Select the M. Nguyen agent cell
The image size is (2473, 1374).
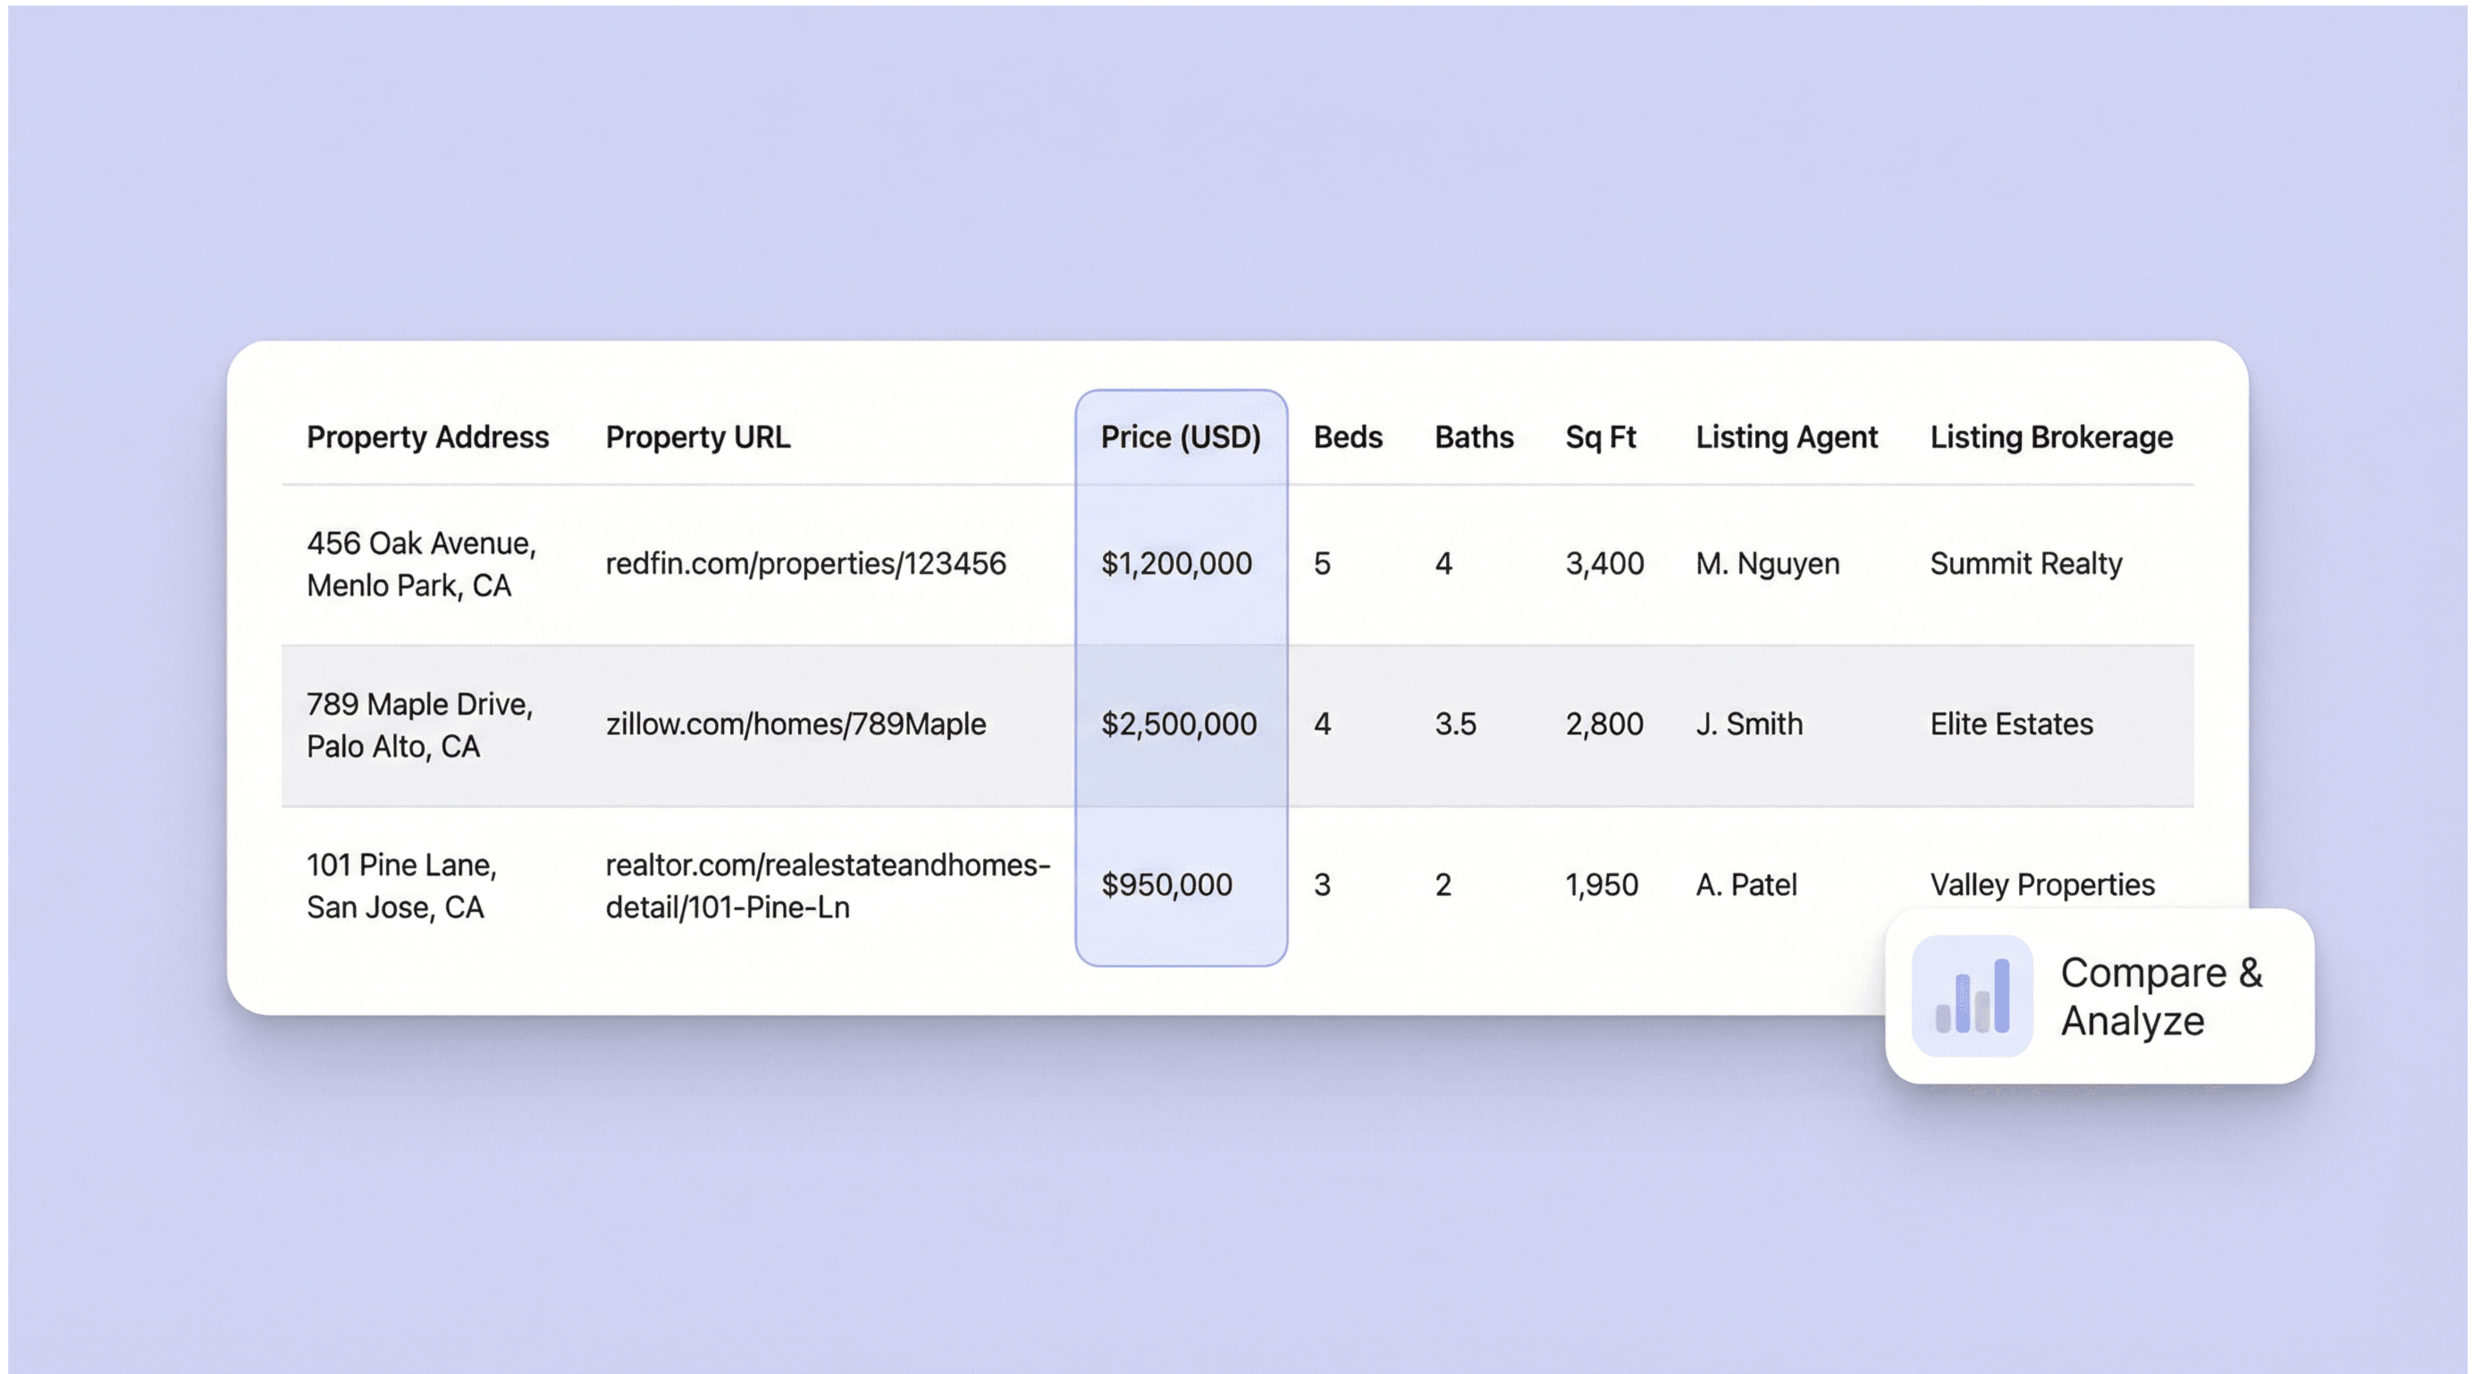(x=1766, y=563)
